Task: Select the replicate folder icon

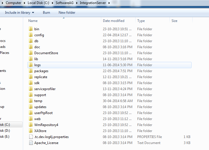Action: (31, 77)
